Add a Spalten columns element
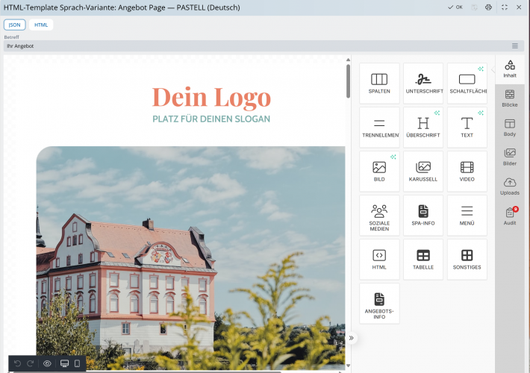Image resolution: width=530 pixels, height=373 pixels. point(379,83)
